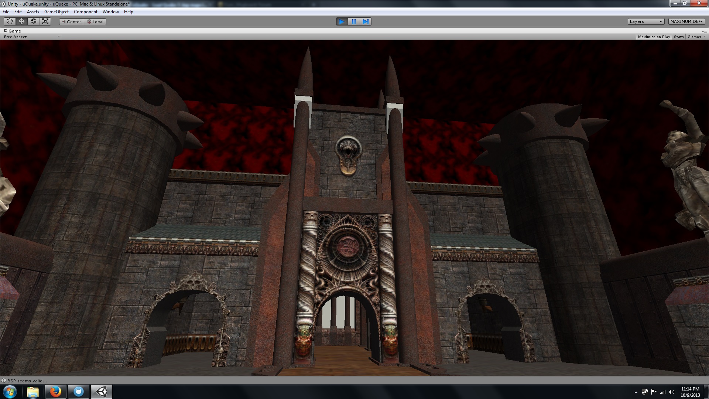The image size is (709, 399).
Task: Toggle the Center pivot mode
Action: click(71, 21)
